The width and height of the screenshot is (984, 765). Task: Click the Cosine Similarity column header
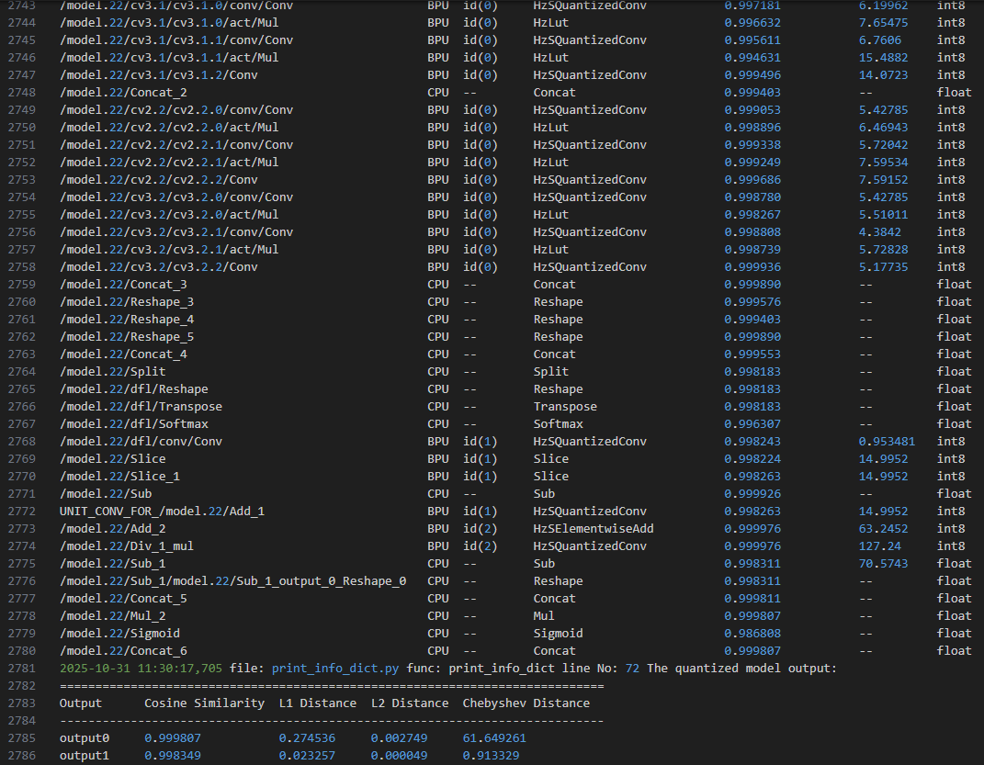(x=204, y=703)
